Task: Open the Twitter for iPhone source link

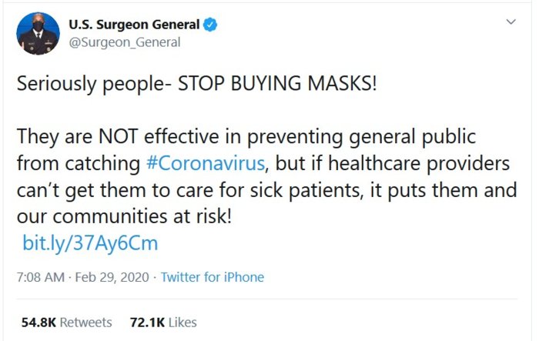Action: 213,277
